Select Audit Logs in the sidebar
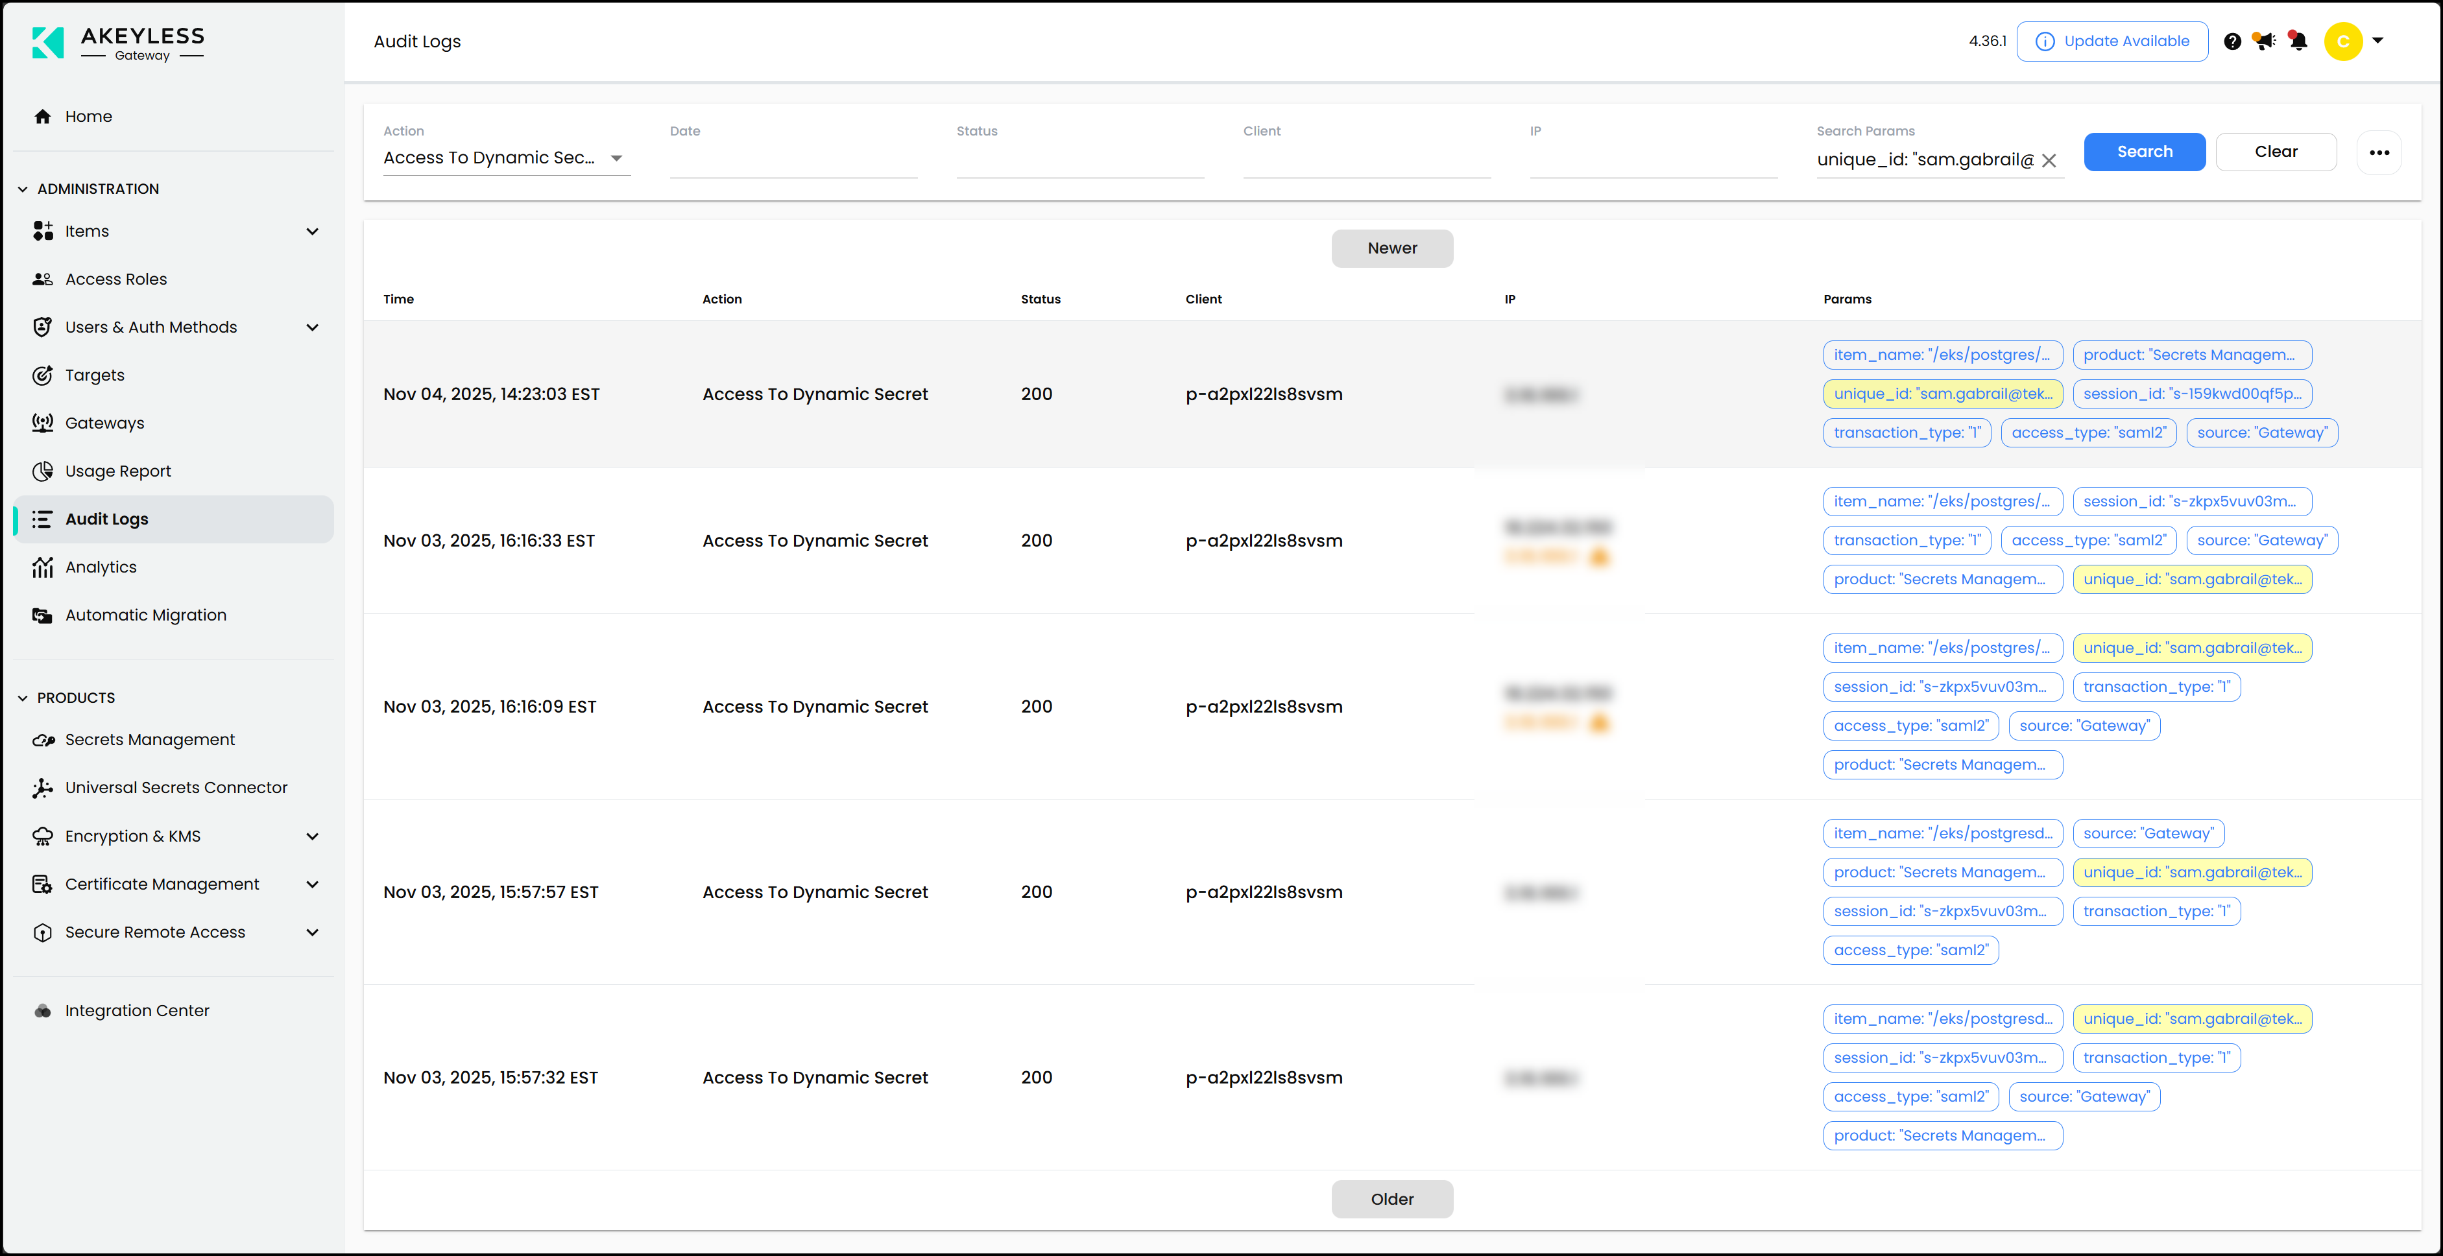The width and height of the screenshot is (2443, 1256). 106,519
